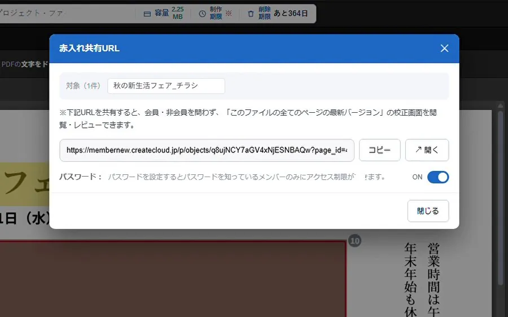This screenshot has width=508, height=317.
Task: Click the red ※ mark next to 制作期限
Action: [x=229, y=14]
